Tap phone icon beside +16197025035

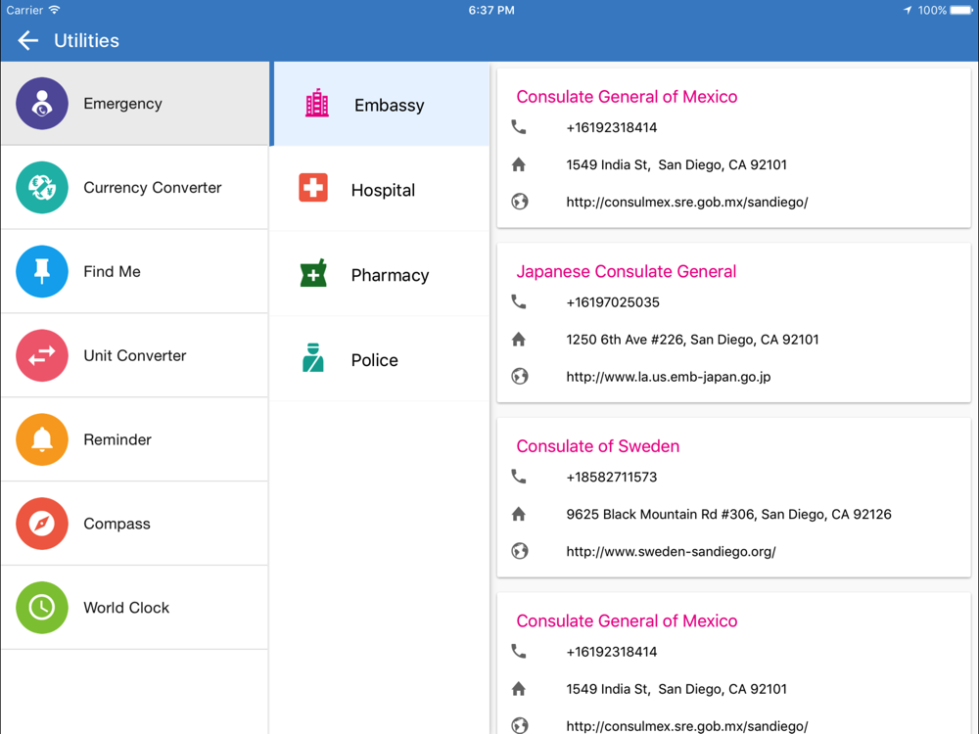pos(518,301)
